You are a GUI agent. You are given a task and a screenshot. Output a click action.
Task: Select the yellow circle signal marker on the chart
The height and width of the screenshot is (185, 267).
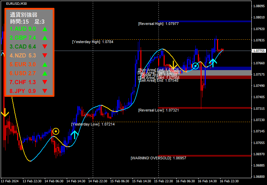pyautogui.click(x=56, y=131)
